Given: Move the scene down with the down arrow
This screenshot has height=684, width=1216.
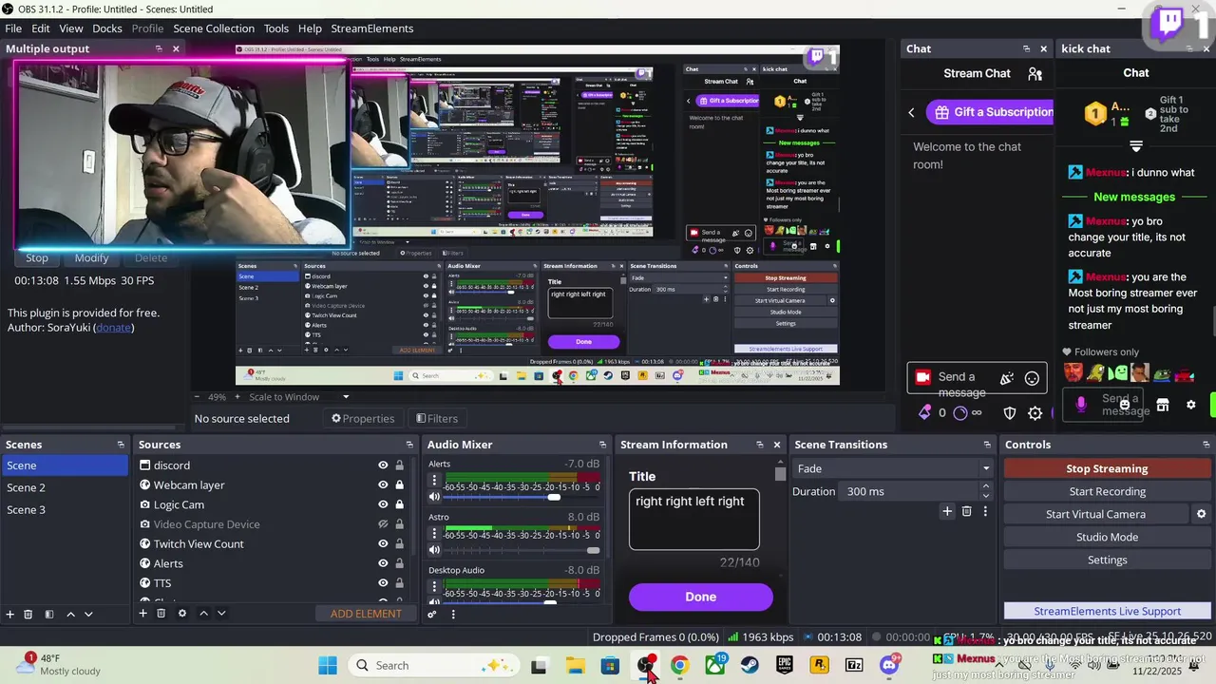Looking at the screenshot, I should coord(88,614).
